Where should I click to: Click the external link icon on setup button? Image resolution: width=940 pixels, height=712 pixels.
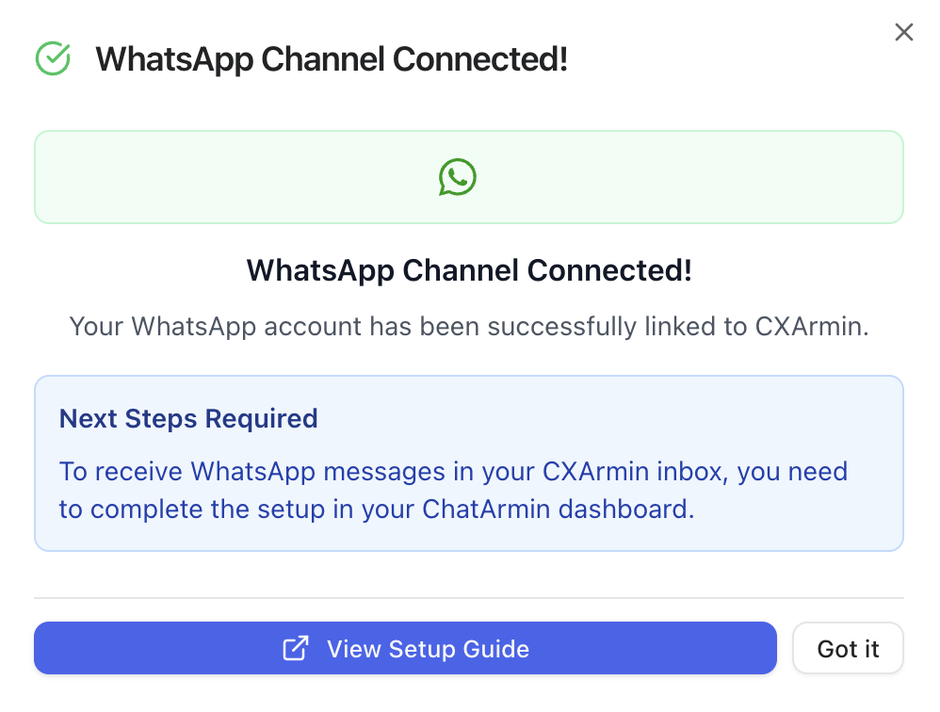point(296,649)
